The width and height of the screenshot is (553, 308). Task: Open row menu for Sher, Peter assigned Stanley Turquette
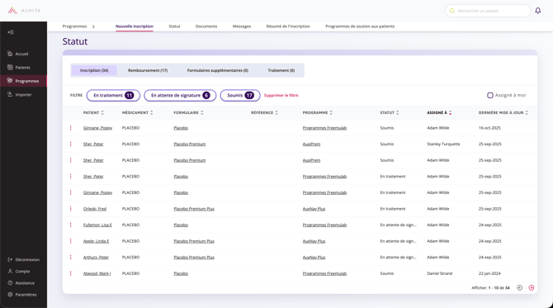coord(70,144)
